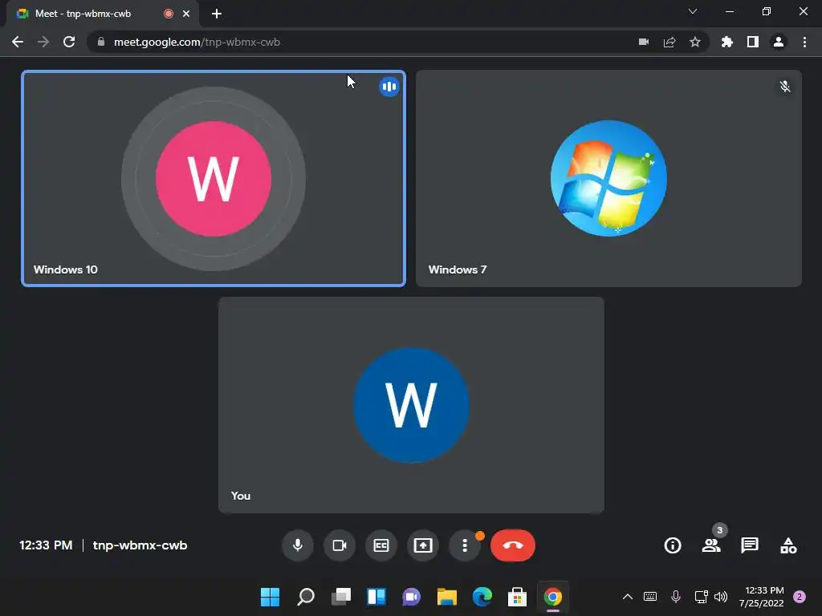The height and width of the screenshot is (616, 822).
Task: Click the 12:33 PM time in Meet
Action: [x=46, y=545]
